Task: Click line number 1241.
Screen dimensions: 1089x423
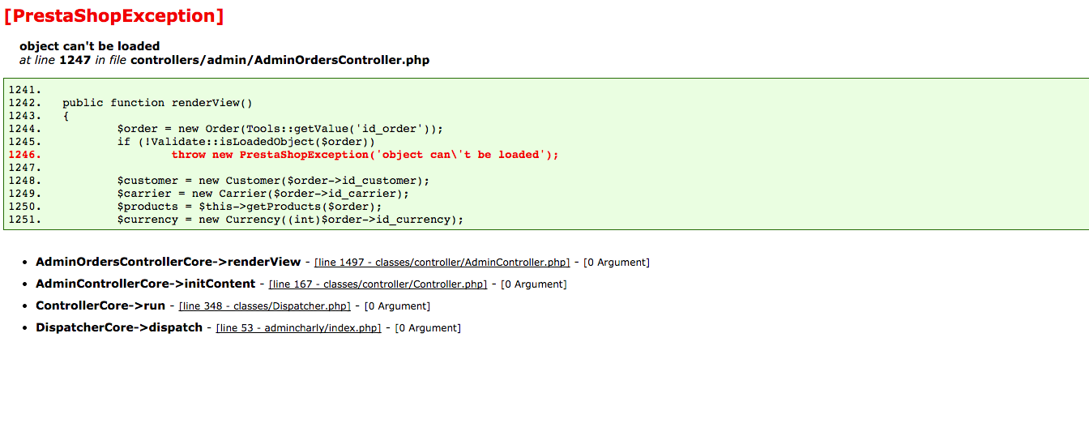Action: (x=25, y=90)
